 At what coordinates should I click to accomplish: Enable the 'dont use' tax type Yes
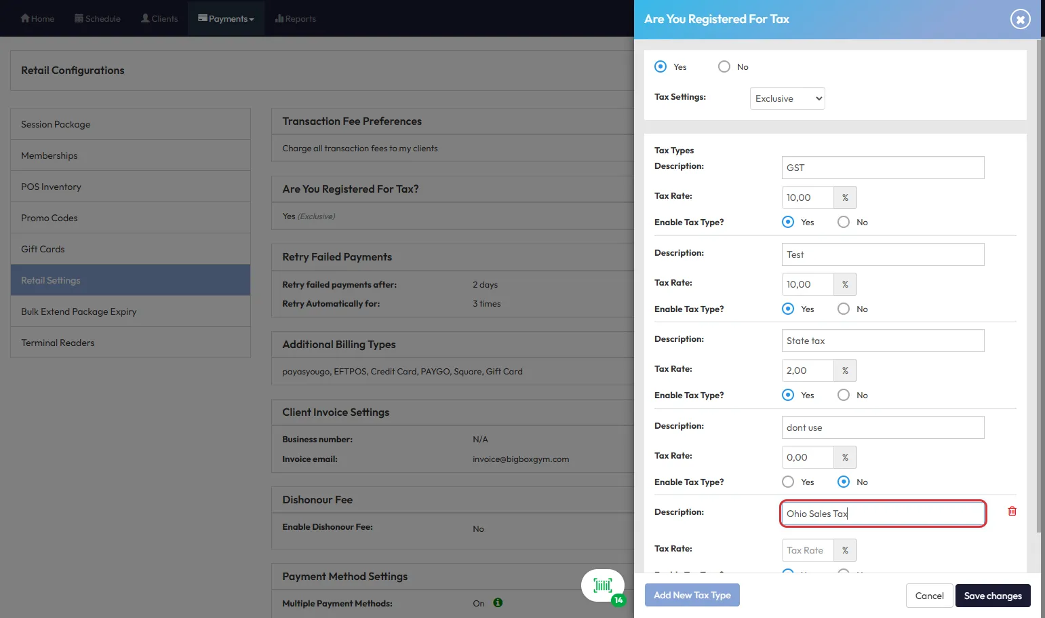click(x=788, y=482)
